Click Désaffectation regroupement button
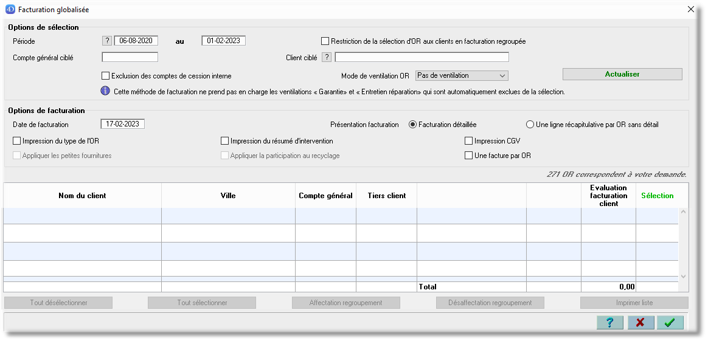708x341 pixels. coord(490,303)
